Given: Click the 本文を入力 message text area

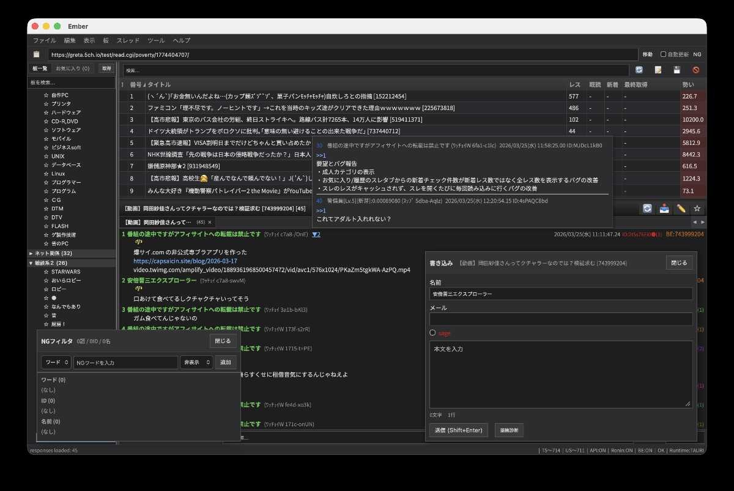Looking at the screenshot, I should coord(561,374).
